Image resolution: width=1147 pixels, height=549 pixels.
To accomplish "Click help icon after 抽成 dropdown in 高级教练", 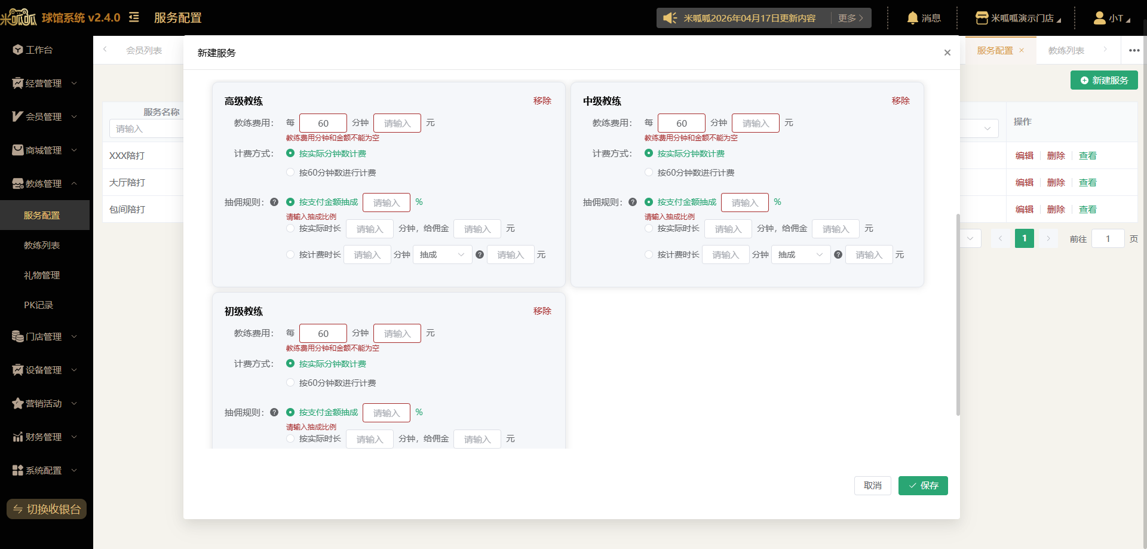I will coord(480,254).
